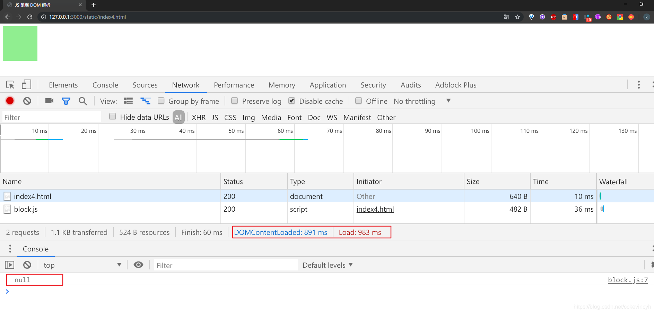Switch to large request rows view
654x313 pixels.
point(128,101)
